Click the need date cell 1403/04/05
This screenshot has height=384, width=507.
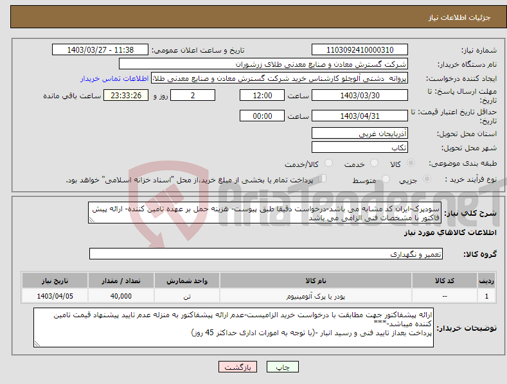pyautogui.click(x=55, y=296)
